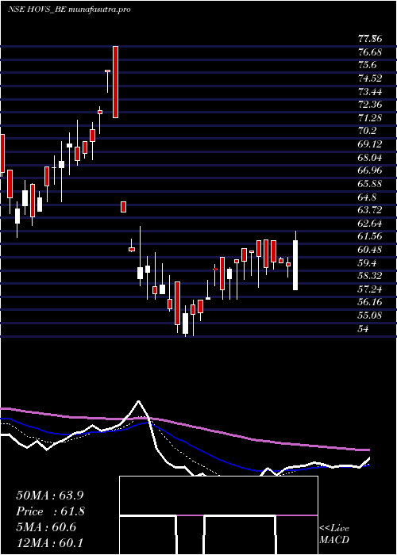
Task: Click the 72.36 price level label
Action: point(372,105)
